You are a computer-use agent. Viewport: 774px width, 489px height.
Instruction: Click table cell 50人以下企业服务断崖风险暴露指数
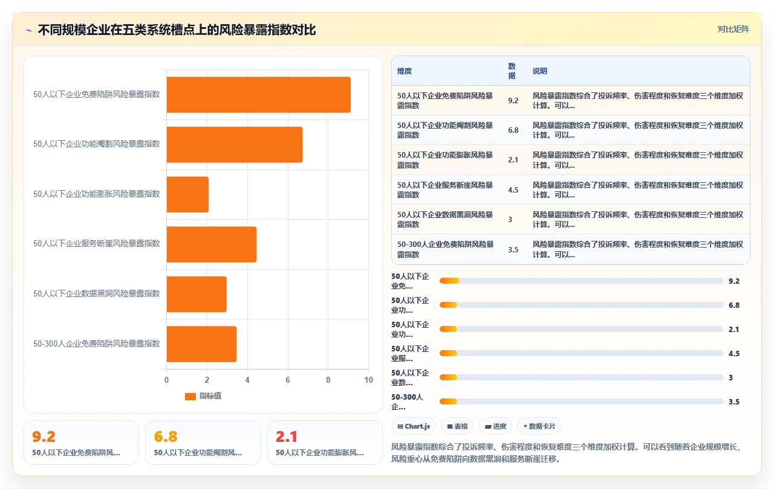tap(447, 190)
